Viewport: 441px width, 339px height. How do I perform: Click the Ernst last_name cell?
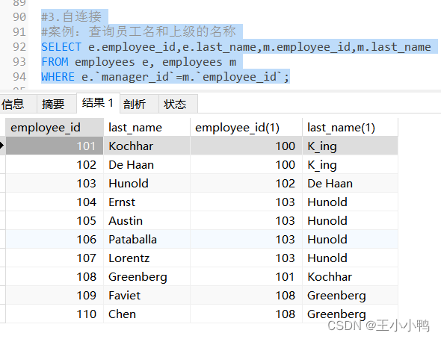click(x=147, y=202)
